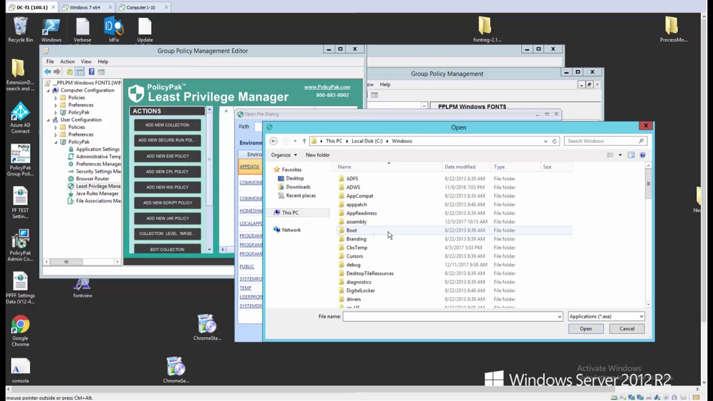Select Java Rules Manager in the tree

tap(97, 193)
